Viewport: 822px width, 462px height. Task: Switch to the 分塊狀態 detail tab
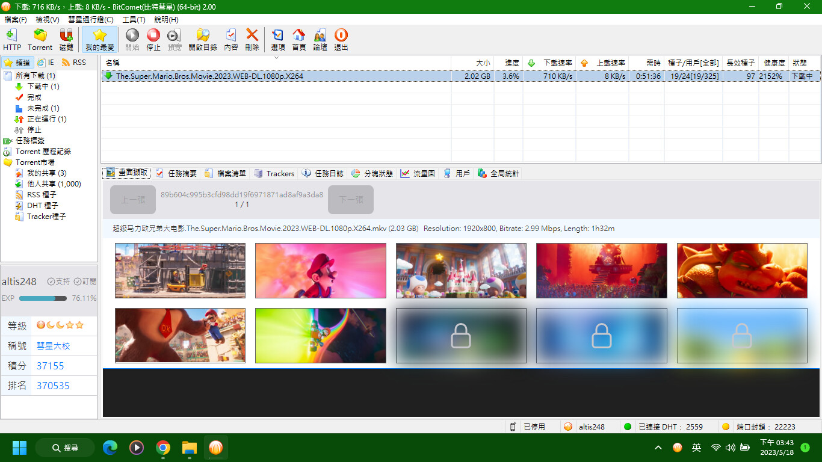pyautogui.click(x=372, y=173)
